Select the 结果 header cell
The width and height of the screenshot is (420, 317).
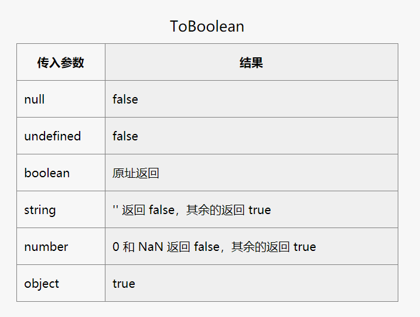coord(251,62)
